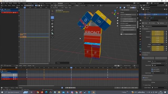Open the Playback dropdown in timeline

7,88
